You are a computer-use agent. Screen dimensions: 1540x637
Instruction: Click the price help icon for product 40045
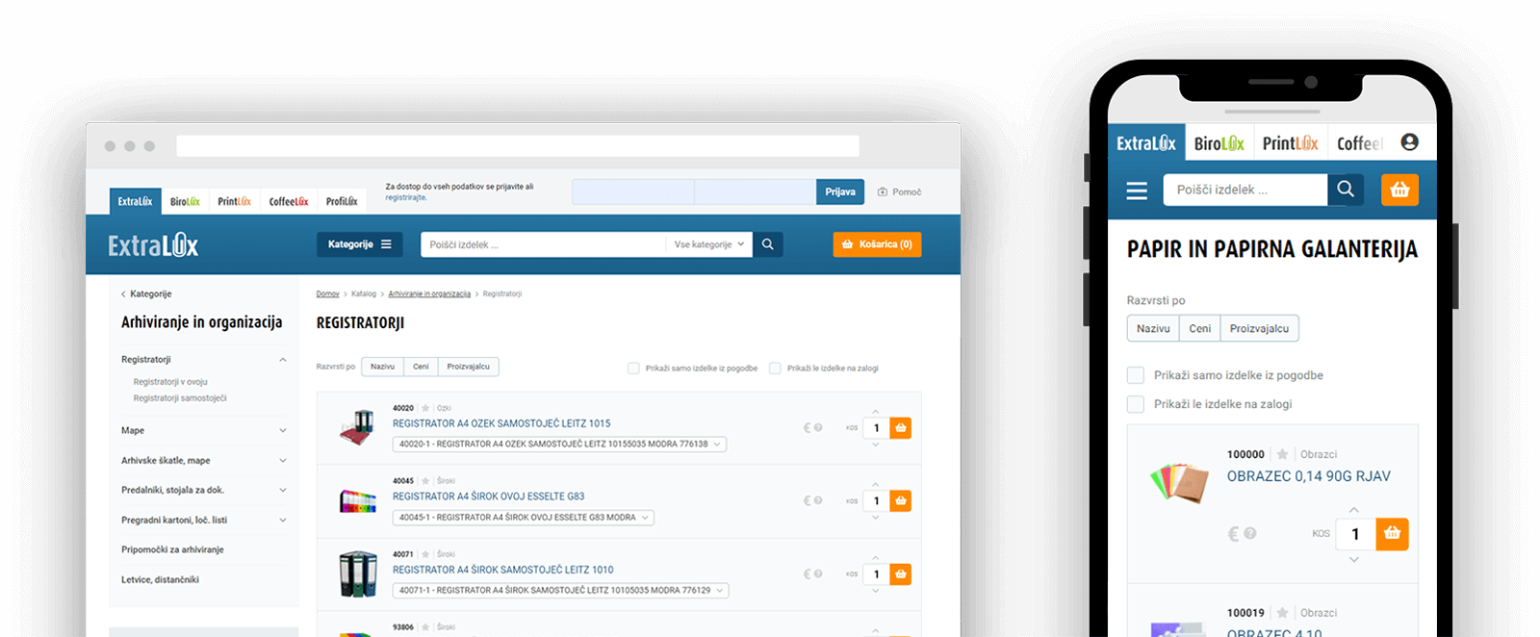[818, 501]
